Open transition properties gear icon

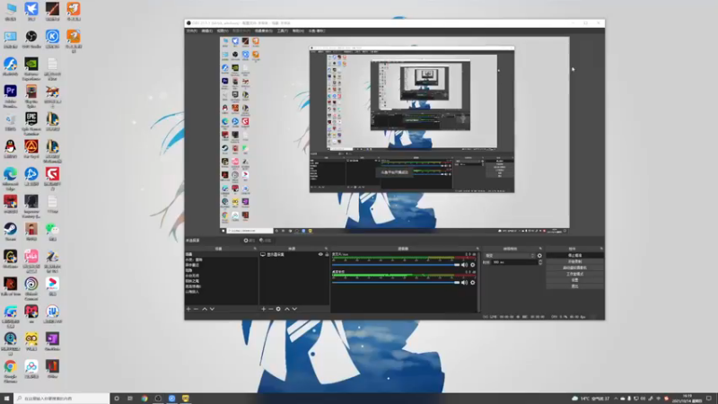(x=539, y=256)
